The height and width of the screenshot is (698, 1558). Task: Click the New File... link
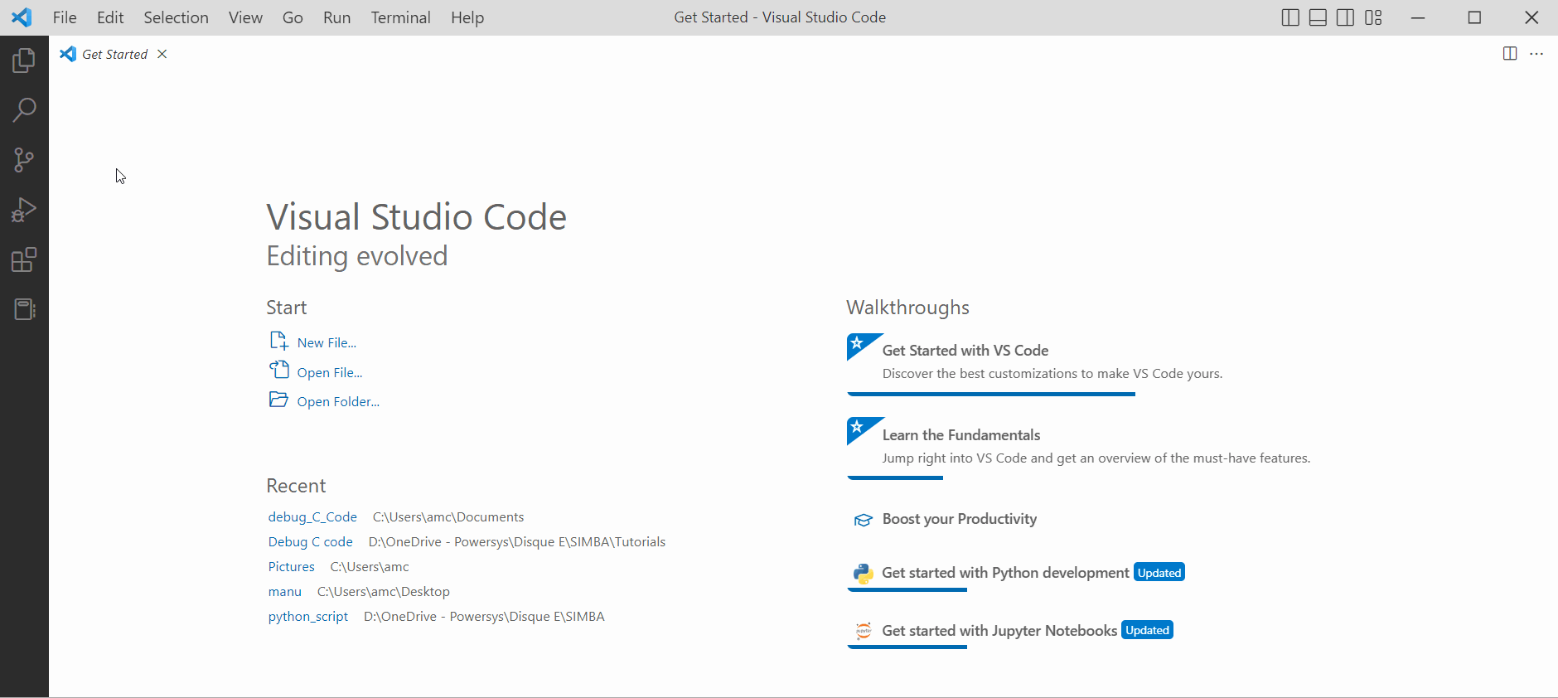click(327, 342)
